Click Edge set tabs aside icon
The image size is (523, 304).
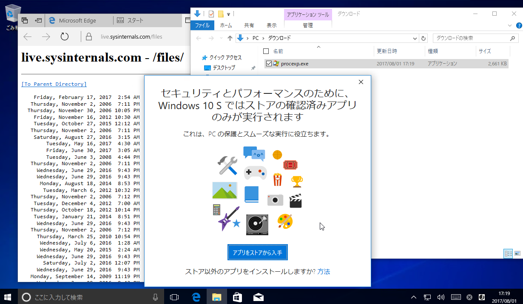pos(38,20)
